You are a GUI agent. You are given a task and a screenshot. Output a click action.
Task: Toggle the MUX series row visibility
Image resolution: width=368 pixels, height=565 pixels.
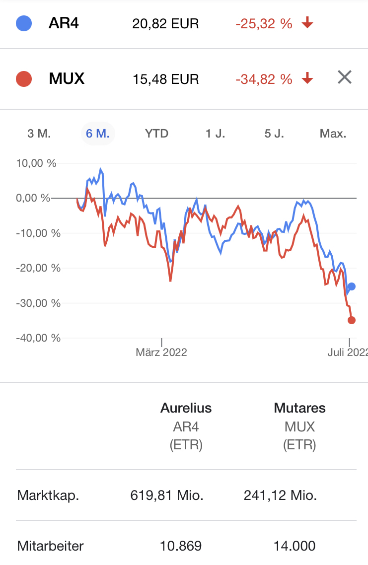[67, 78]
